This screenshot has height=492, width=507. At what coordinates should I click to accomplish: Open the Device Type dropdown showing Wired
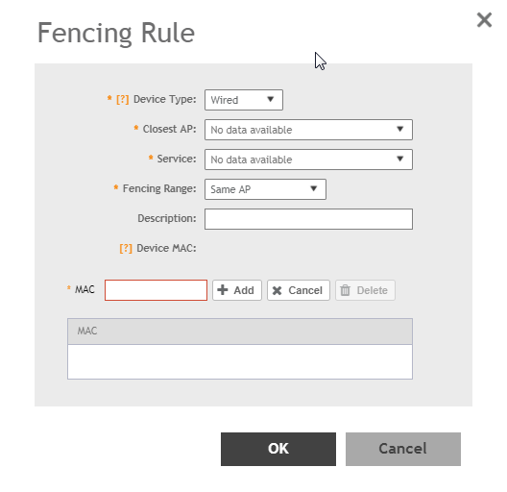244,100
